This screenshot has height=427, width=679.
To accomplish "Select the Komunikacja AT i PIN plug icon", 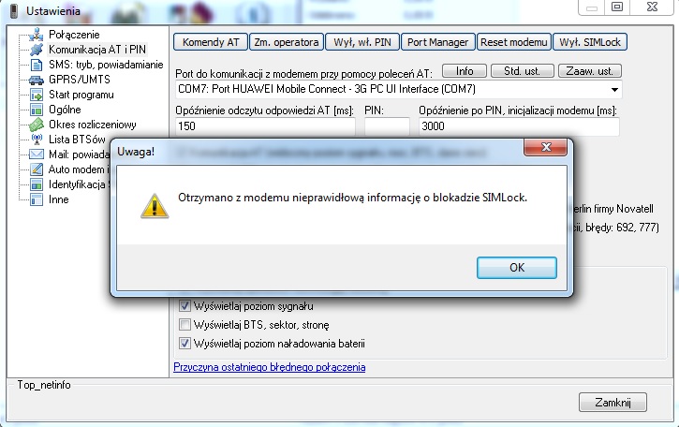I will pyautogui.click(x=37, y=50).
